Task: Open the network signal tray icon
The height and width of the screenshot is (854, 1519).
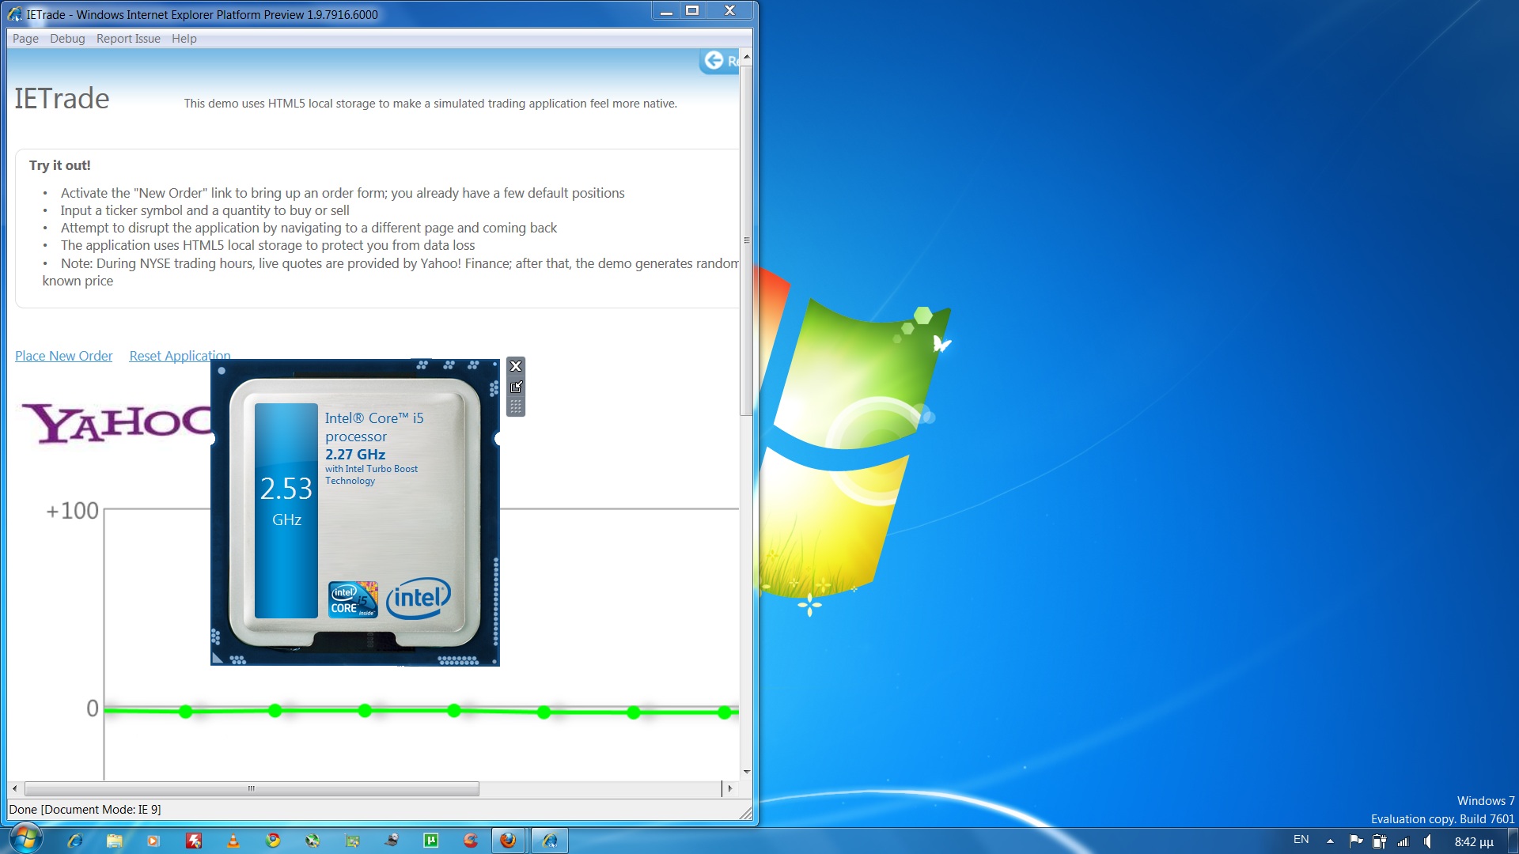Action: click(1403, 841)
